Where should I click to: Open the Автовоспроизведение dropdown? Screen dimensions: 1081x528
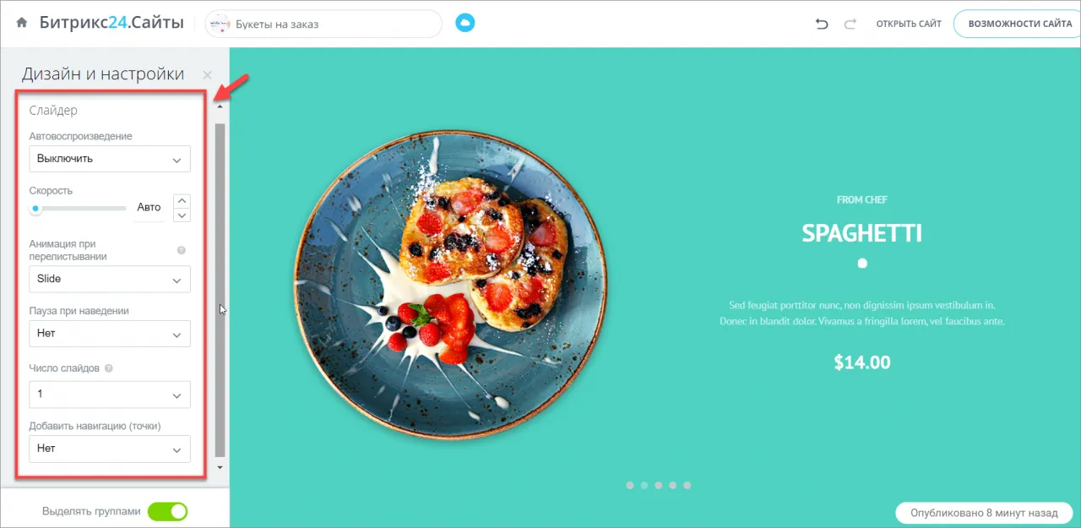pyautogui.click(x=110, y=159)
